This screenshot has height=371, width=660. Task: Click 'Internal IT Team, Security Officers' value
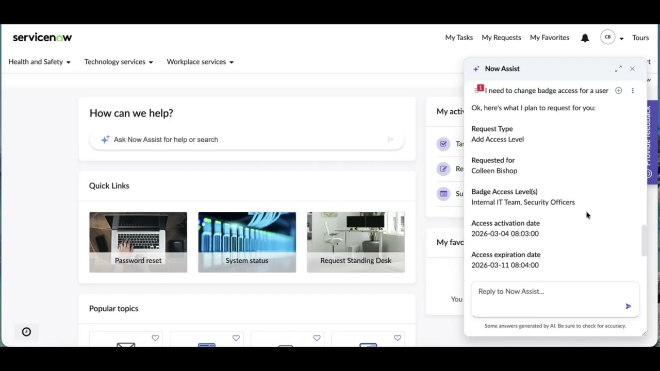click(523, 202)
